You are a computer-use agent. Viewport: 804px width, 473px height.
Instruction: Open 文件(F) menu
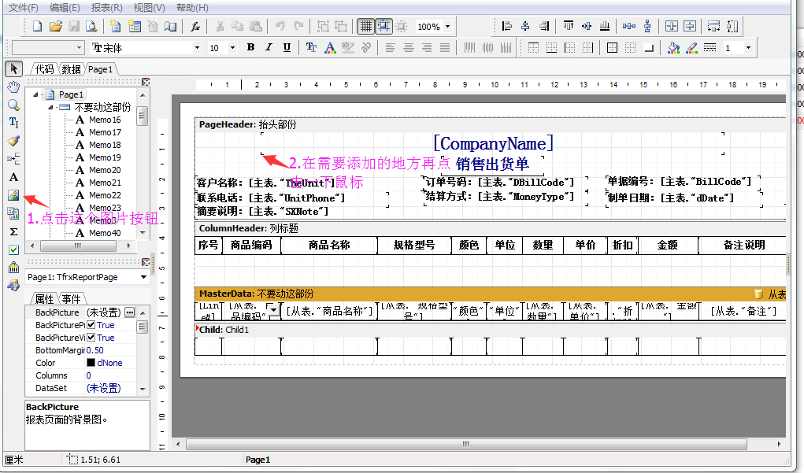coord(23,7)
